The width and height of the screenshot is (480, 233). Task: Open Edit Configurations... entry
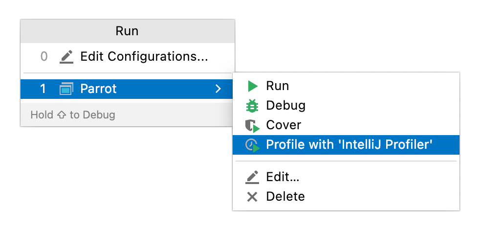[x=128, y=57]
